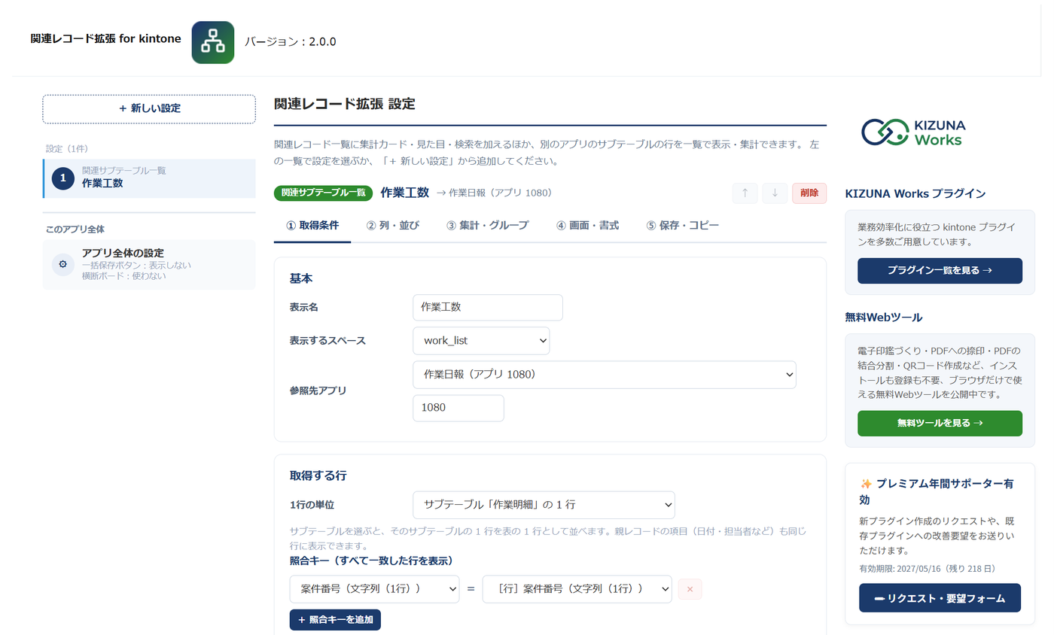The image size is (1054, 635).
Task: Switch to the ③ 集計・グループ tab
Action: pos(487,226)
